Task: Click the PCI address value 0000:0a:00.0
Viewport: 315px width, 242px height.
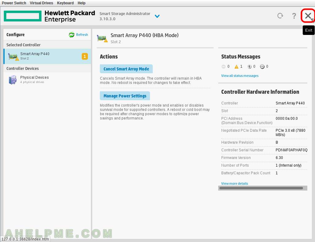Action: 287,119
